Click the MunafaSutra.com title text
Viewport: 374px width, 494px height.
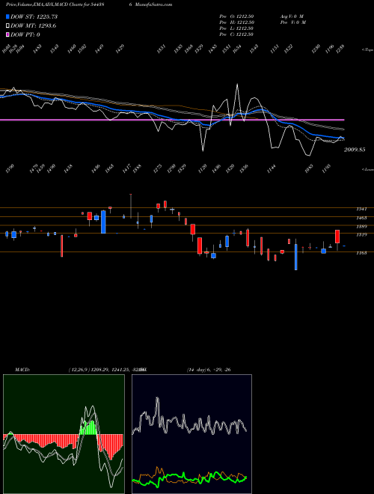(153, 4)
